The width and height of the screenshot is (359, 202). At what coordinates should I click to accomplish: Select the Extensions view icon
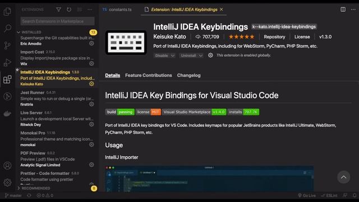pos(7,80)
